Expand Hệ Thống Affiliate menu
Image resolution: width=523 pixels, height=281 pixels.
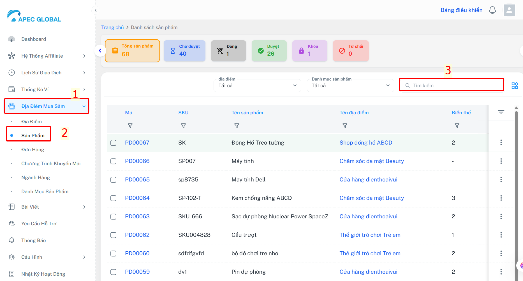click(x=47, y=56)
